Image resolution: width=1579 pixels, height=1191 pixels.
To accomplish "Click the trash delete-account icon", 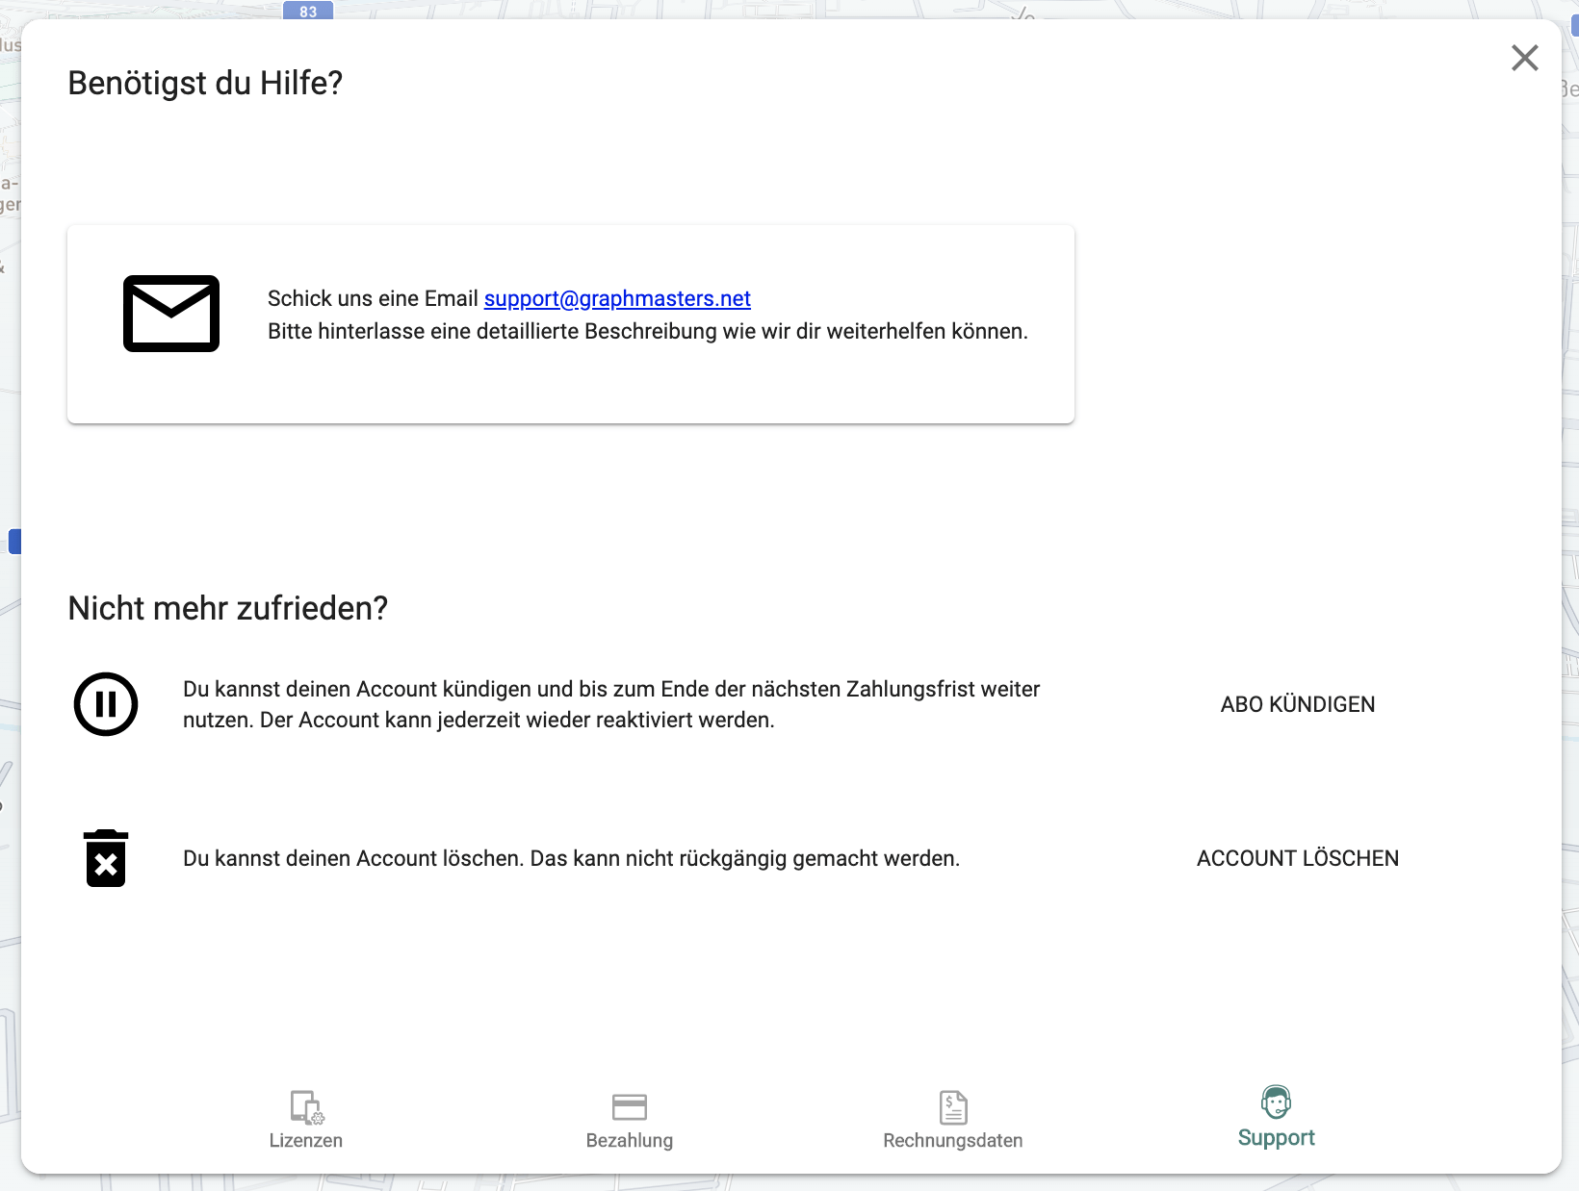I will click(106, 857).
